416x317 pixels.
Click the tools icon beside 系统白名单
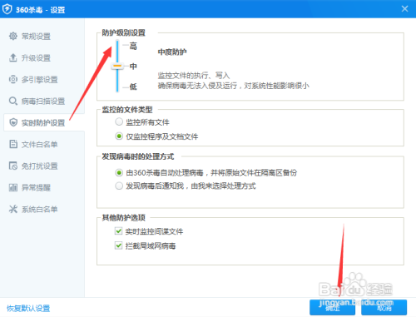[x=13, y=209]
